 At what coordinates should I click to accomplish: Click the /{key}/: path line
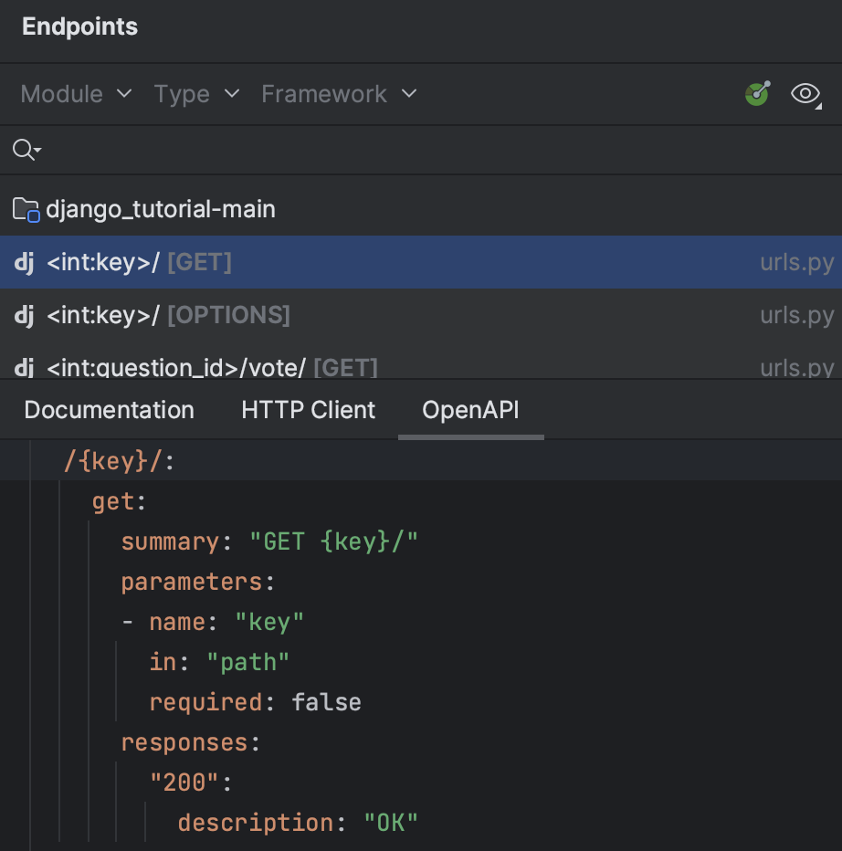[x=120, y=461]
